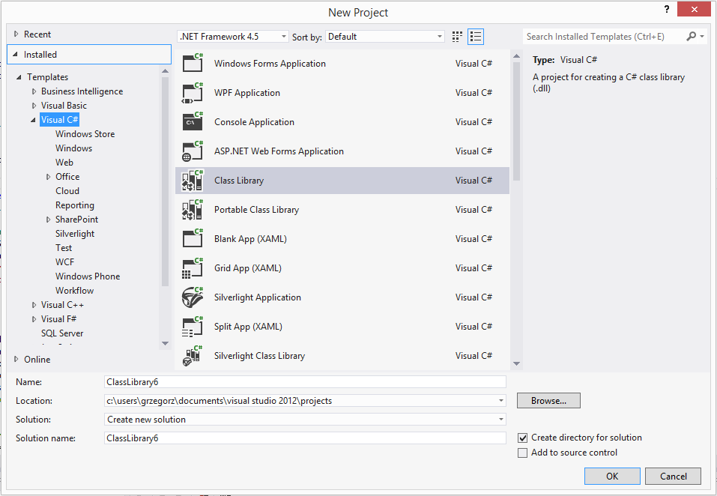Open the dialog help question mark
The height and width of the screenshot is (496, 717).
[667, 9]
